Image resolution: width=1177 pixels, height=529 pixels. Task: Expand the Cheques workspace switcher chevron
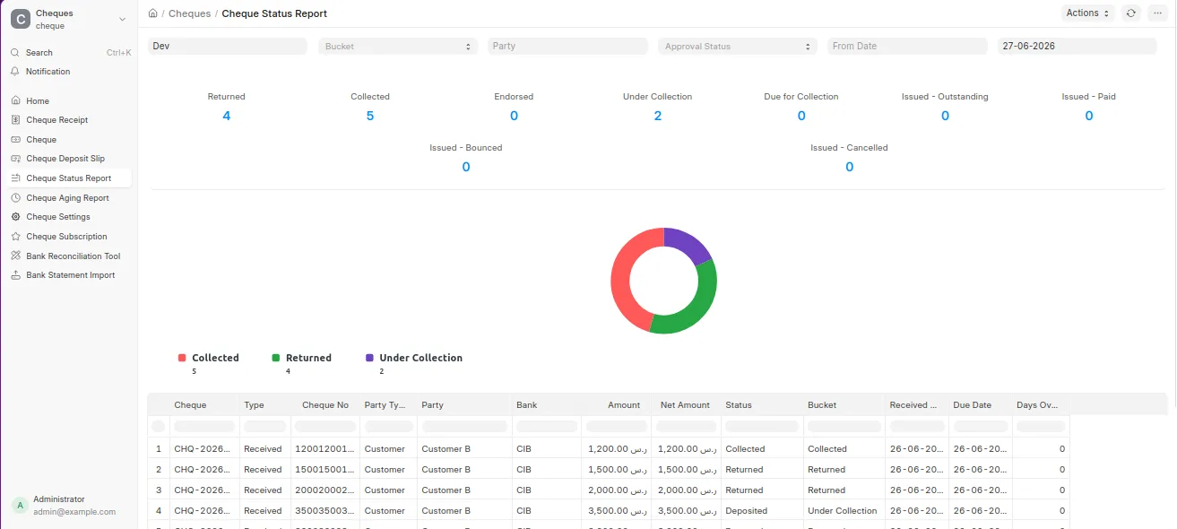click(122, 20)
